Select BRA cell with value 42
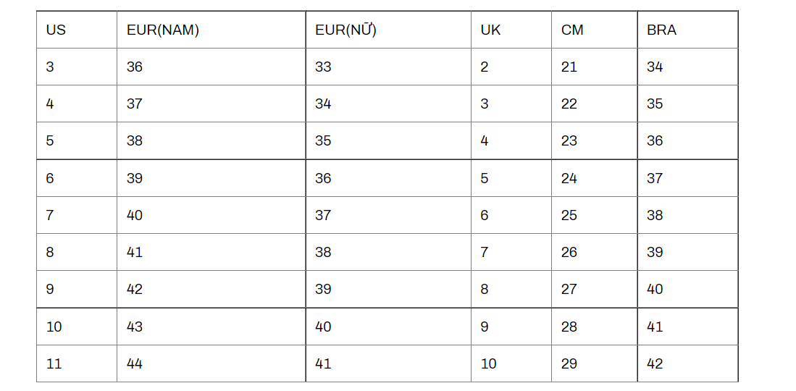 tap(687, 363)
